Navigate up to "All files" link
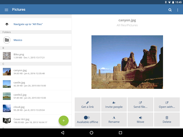This screenshot has width=183, height=137. coord(28,24)
